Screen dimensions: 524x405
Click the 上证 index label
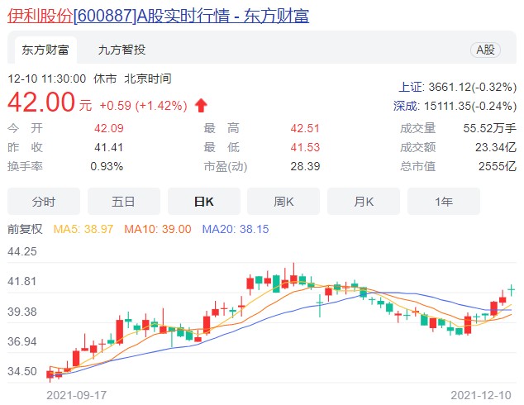pos(411,87)
